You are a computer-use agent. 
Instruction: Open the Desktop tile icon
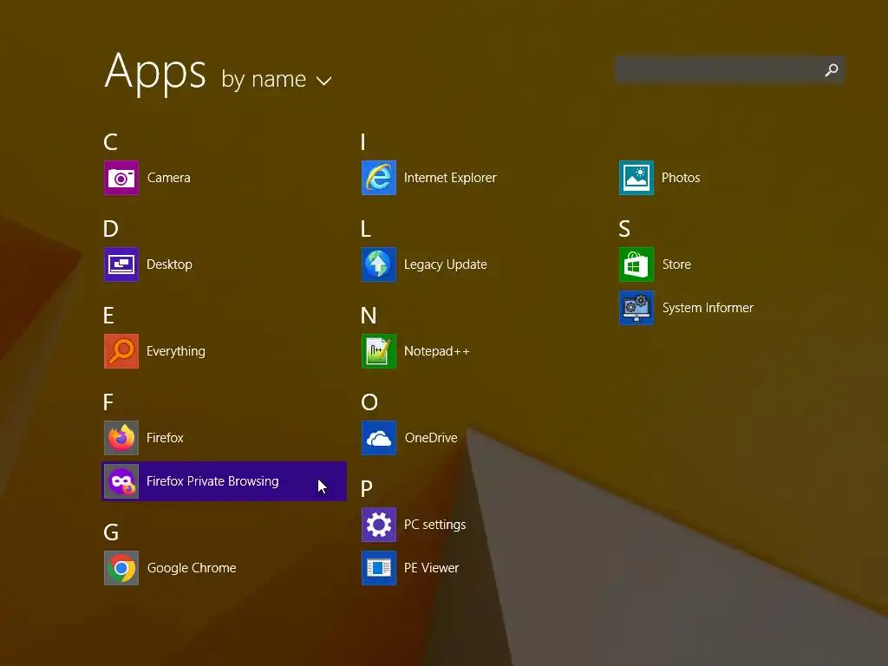[121, 264]
